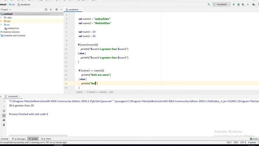Click "Both are same" string in the editor
Viewport: 259px width, 146px height.
(100, 75)
